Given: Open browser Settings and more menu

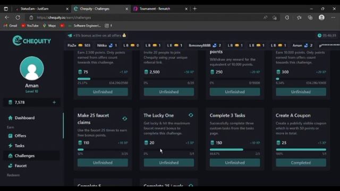Looking at the screenshot, I should coord(333,18).
